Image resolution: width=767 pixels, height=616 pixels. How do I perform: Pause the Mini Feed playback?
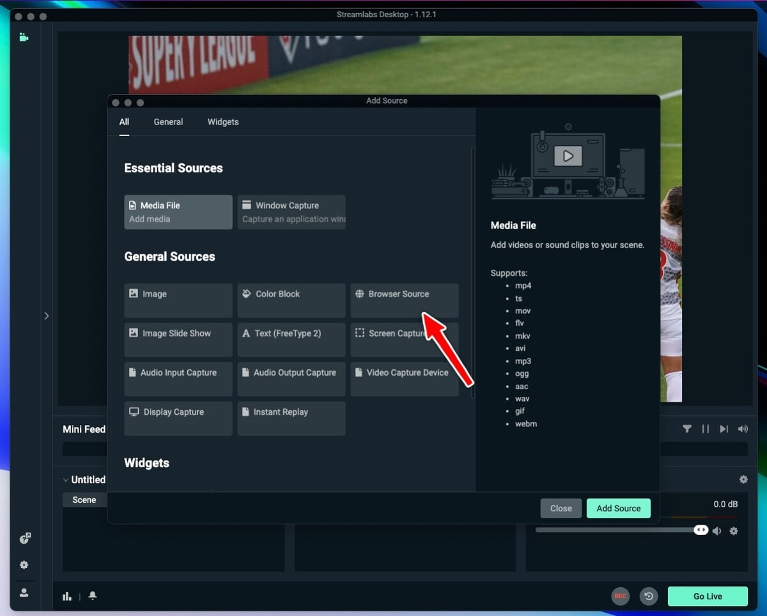pyautogui.click(x=705, y=429)
